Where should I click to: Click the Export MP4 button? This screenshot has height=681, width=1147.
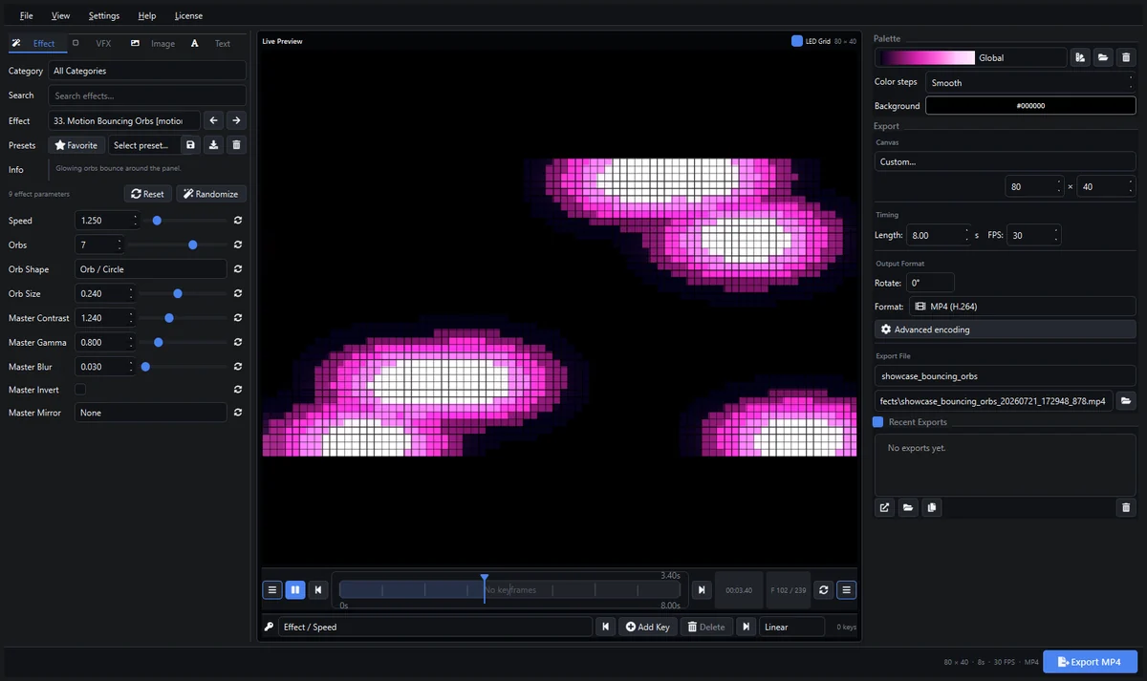1090,662
